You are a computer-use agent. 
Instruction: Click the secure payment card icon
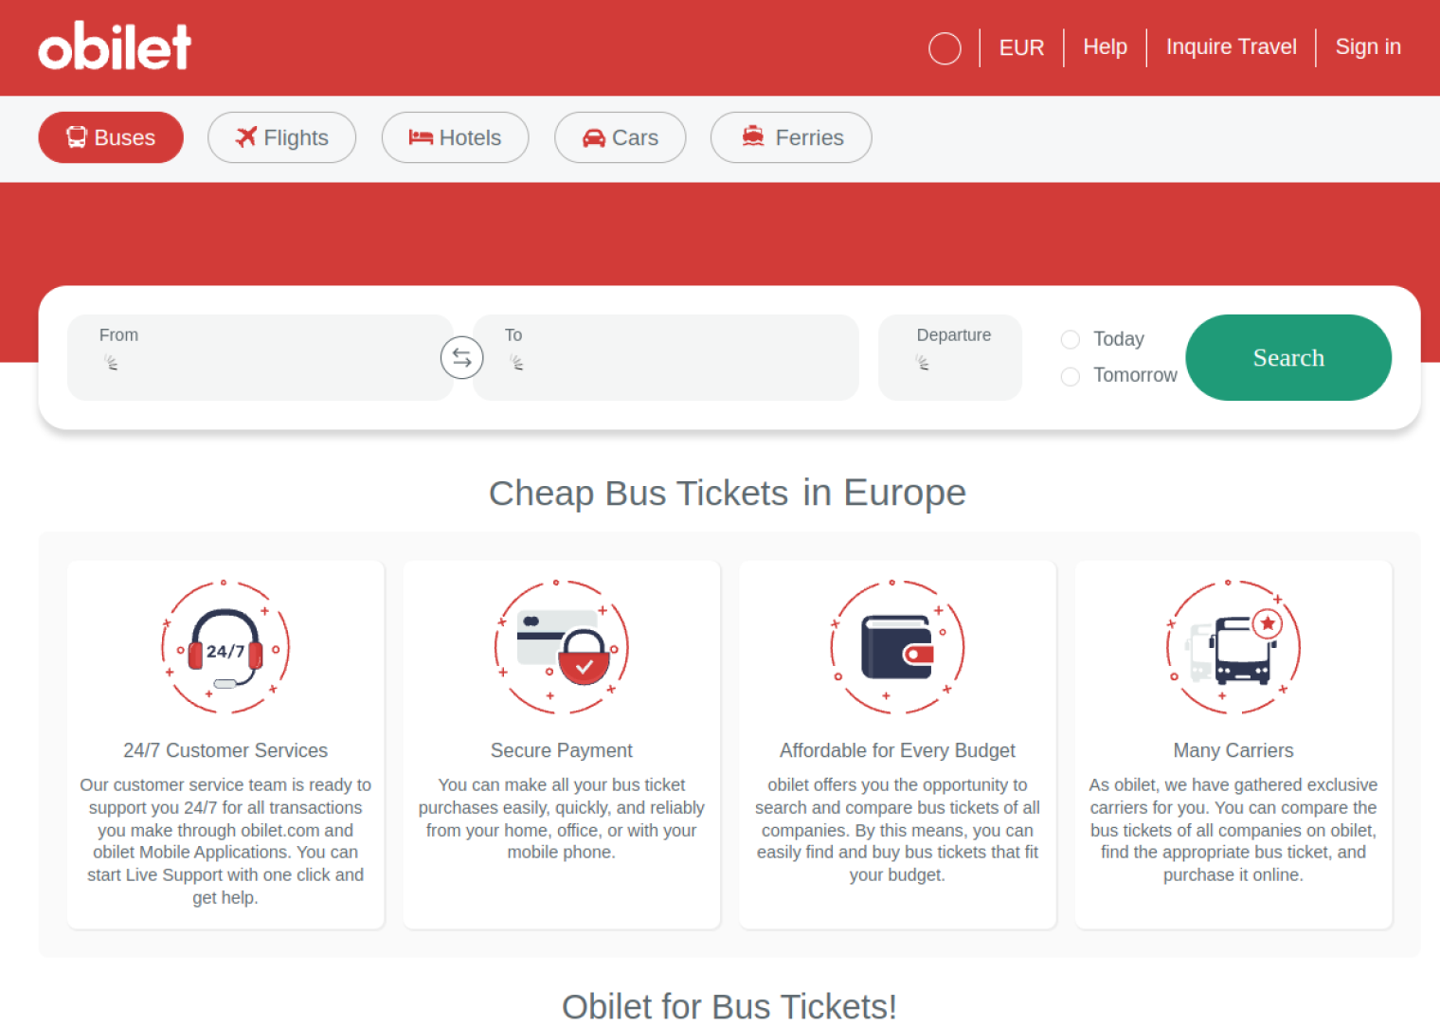pos(562,648)
